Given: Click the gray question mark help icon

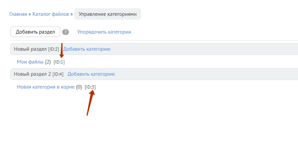Looking at the screenshot, I should pos(66,32).
